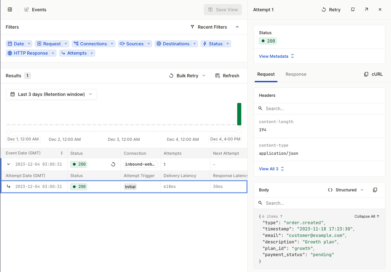Click the Dec 1 timeline range handle

coord(8,132)
